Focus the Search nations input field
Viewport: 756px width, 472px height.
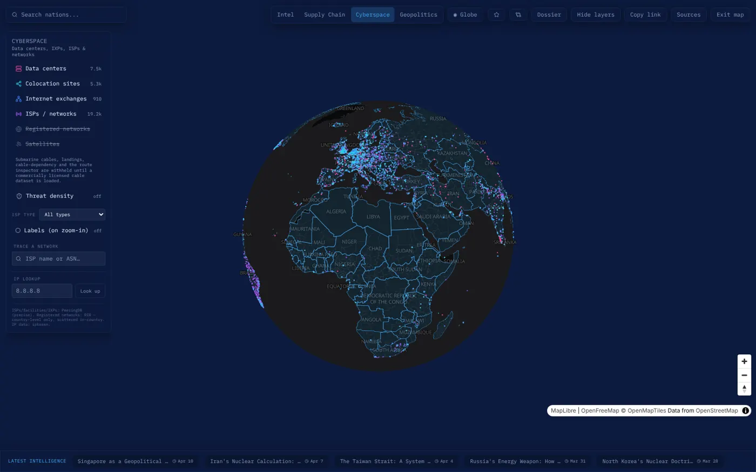(66, 15)
